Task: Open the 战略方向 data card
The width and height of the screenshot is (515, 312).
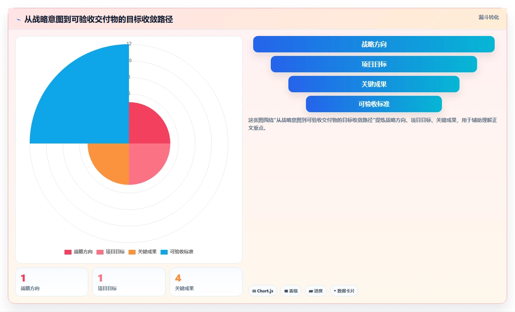Action: pyautogui.click(x=52, y=282)
